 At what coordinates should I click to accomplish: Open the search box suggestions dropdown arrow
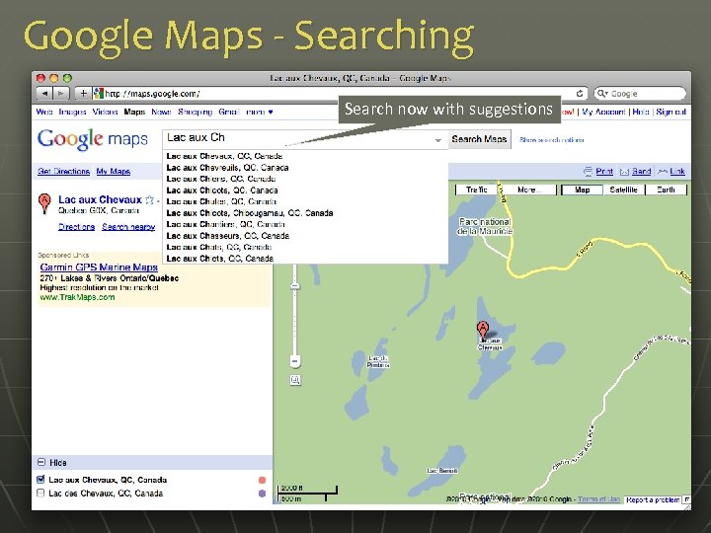click(x=438, y=140)
